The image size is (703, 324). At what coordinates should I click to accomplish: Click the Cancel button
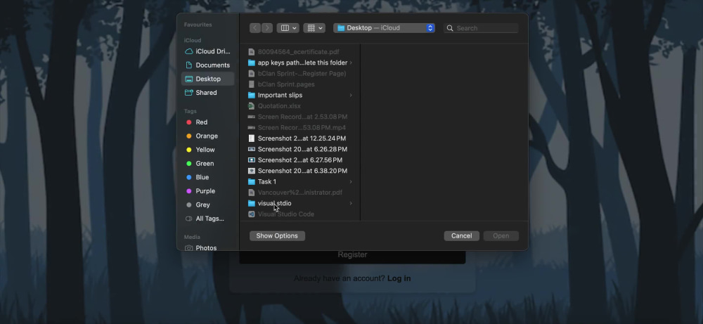tap(461, 235)
